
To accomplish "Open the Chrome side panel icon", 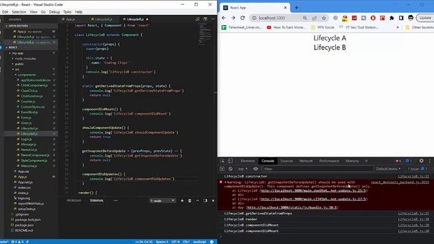I will tap(401, 18).
